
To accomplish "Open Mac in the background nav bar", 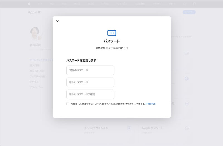I will click(x=52, y=4).
